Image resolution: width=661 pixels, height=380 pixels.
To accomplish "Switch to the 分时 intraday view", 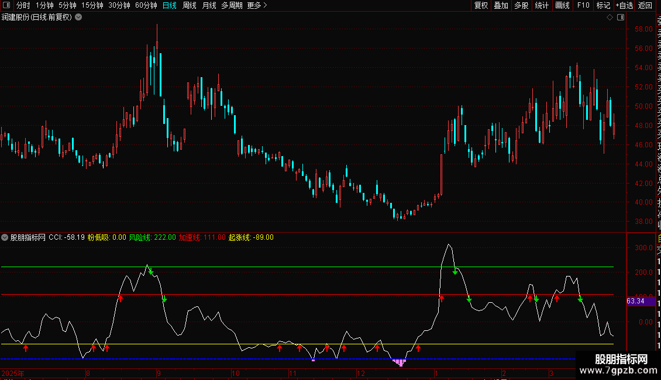I will pyautogui.click(x=23, y=6).
